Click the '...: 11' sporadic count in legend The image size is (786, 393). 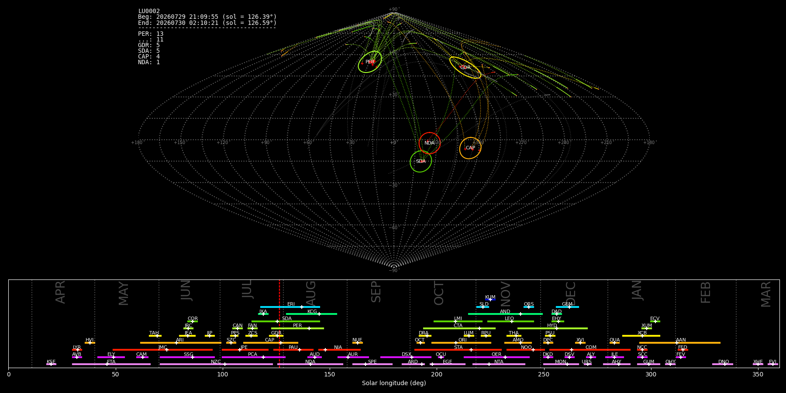tap(151, 39)
